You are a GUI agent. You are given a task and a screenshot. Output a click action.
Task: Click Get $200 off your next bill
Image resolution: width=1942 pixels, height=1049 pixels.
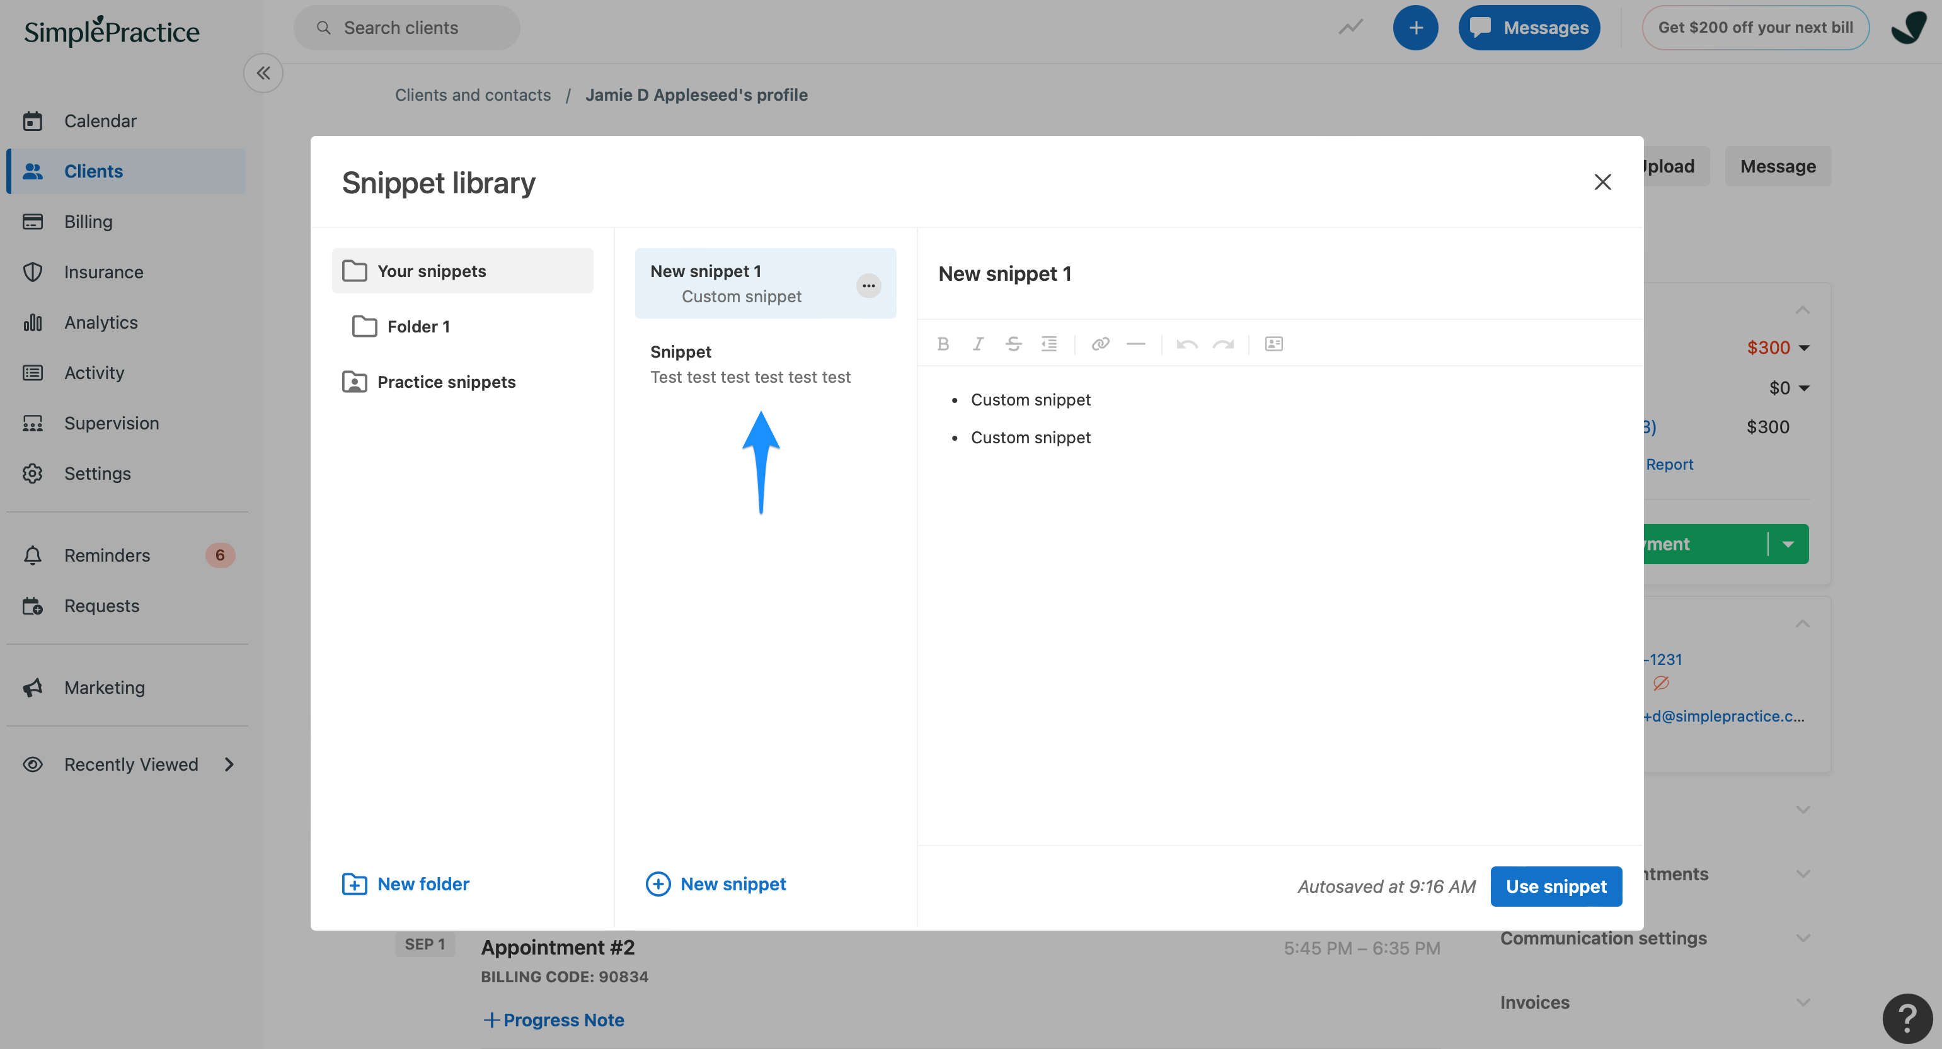pyautogui.click(x=1755, y=28)
